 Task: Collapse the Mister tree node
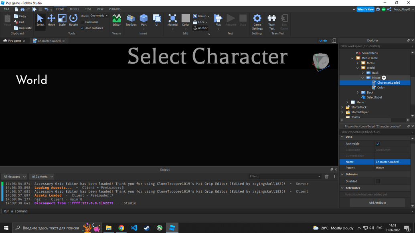tap(362, 78)
